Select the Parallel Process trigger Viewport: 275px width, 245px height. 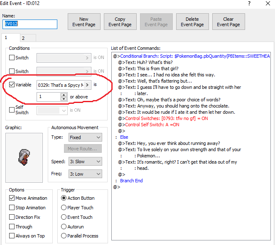tap(64, 236)
